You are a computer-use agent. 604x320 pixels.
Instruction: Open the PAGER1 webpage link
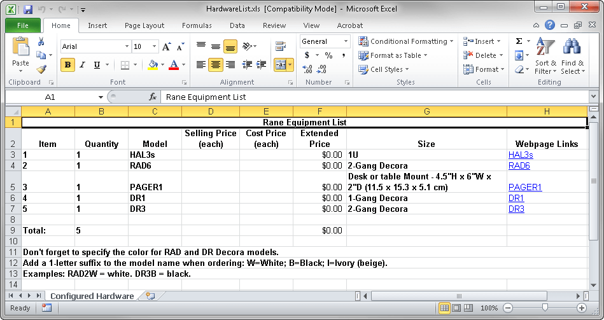tap(525, 187)
